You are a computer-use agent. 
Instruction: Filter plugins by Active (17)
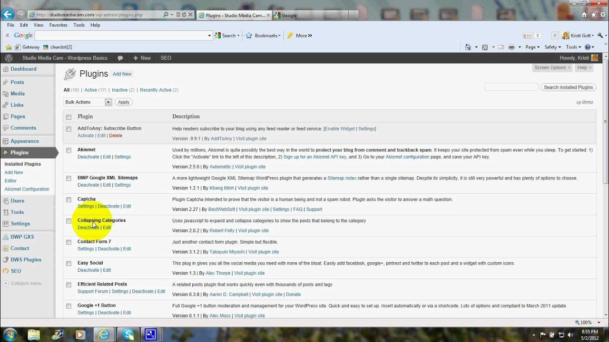95,90
